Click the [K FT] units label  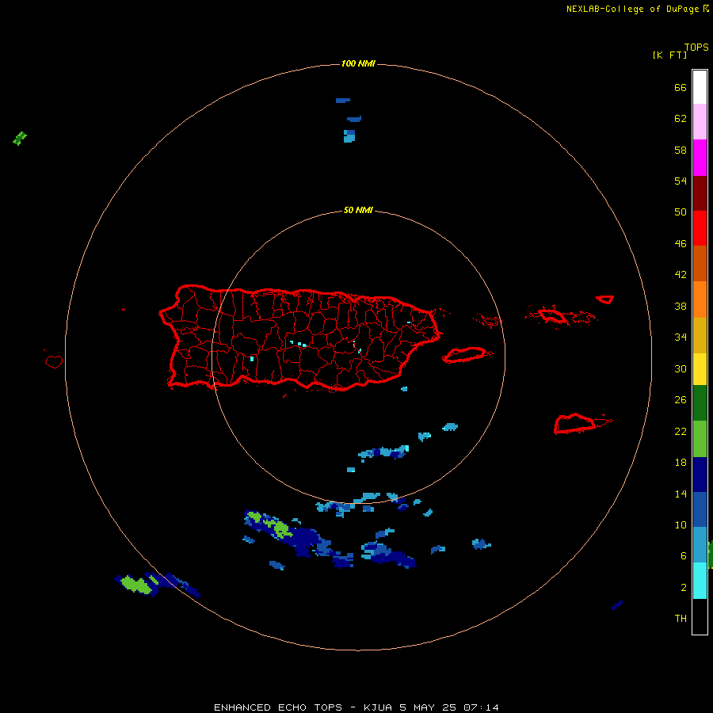pos(669,55)
